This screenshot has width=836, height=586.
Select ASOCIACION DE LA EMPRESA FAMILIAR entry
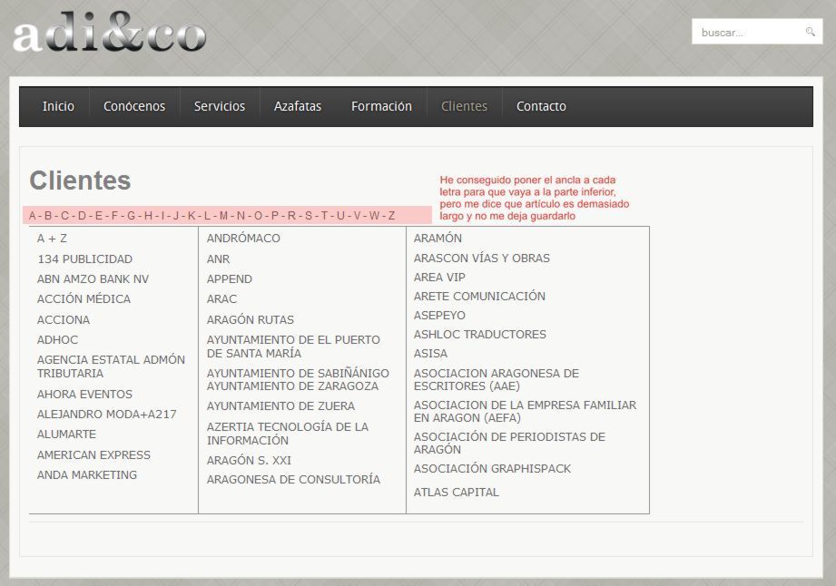(526, 412)
